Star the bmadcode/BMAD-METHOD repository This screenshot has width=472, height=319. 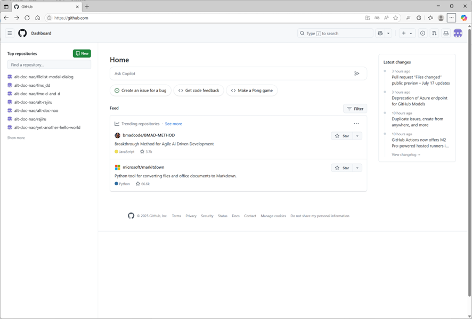point(342,136)
